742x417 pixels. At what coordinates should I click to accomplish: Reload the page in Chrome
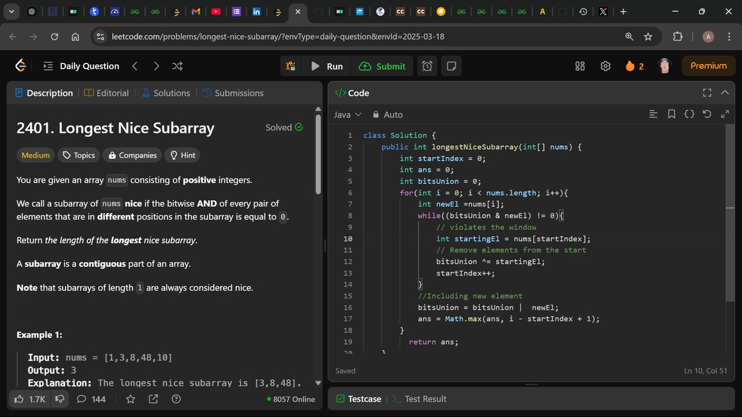[54, 36]
